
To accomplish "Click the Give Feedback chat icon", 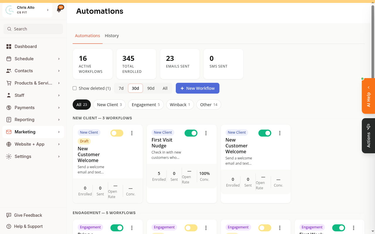I will (9, 215).
